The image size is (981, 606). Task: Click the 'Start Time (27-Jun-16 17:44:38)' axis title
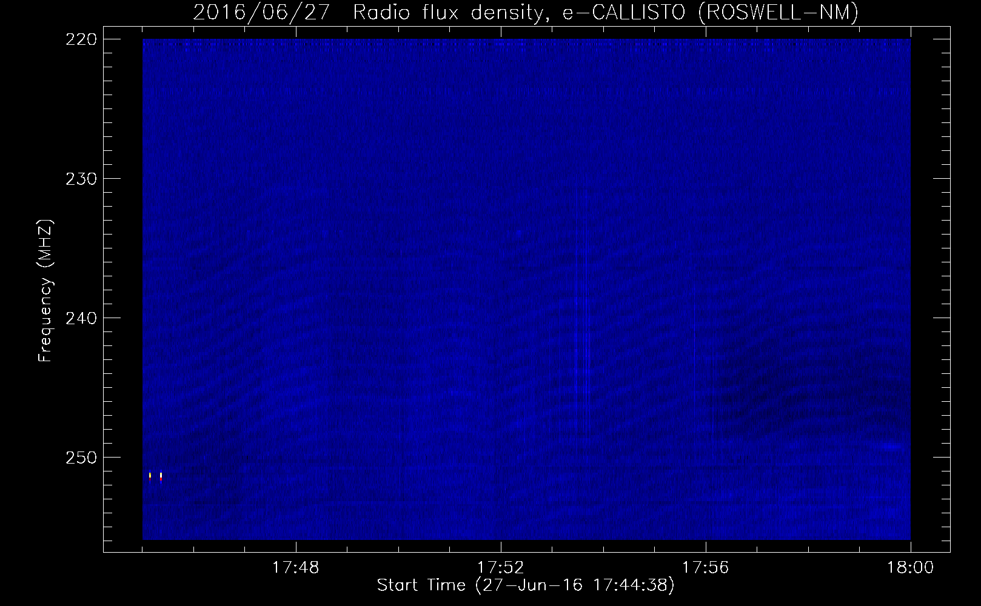[x=526, y=585]
